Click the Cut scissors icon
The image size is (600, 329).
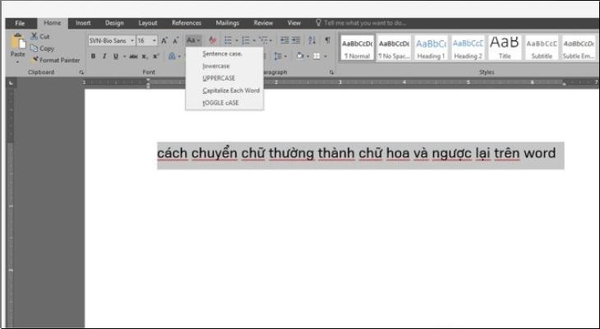[x=35, y=36]
